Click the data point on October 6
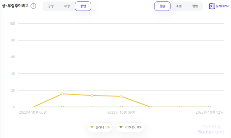The height and width of the screenshot is (138, 231). click(33, 107)
